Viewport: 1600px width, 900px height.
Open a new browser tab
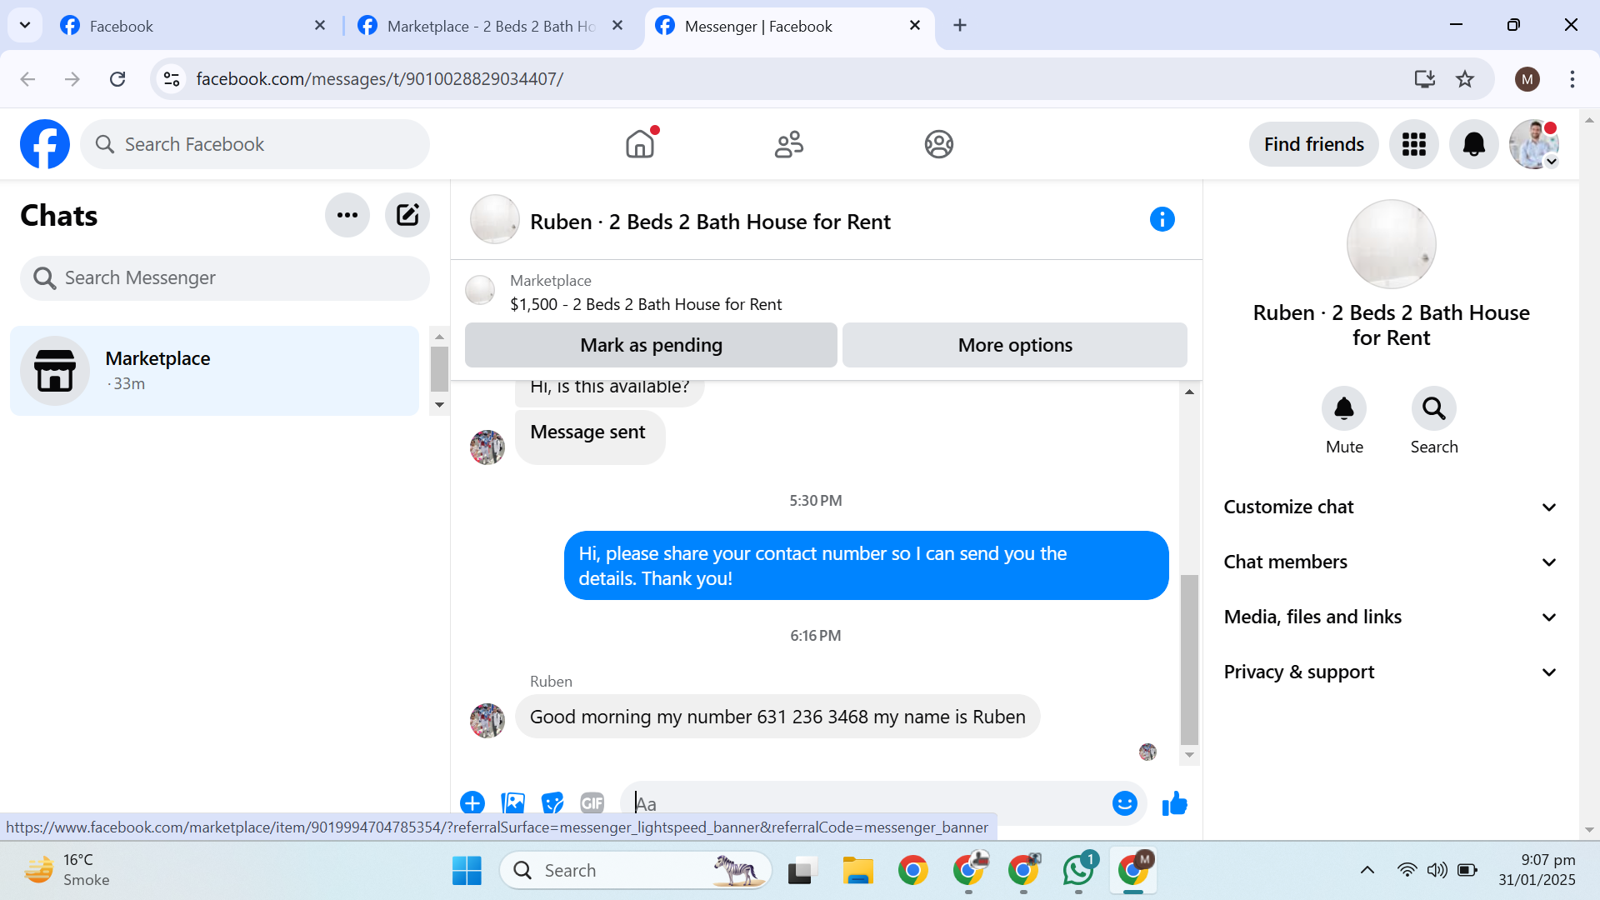tap(960, 25)
